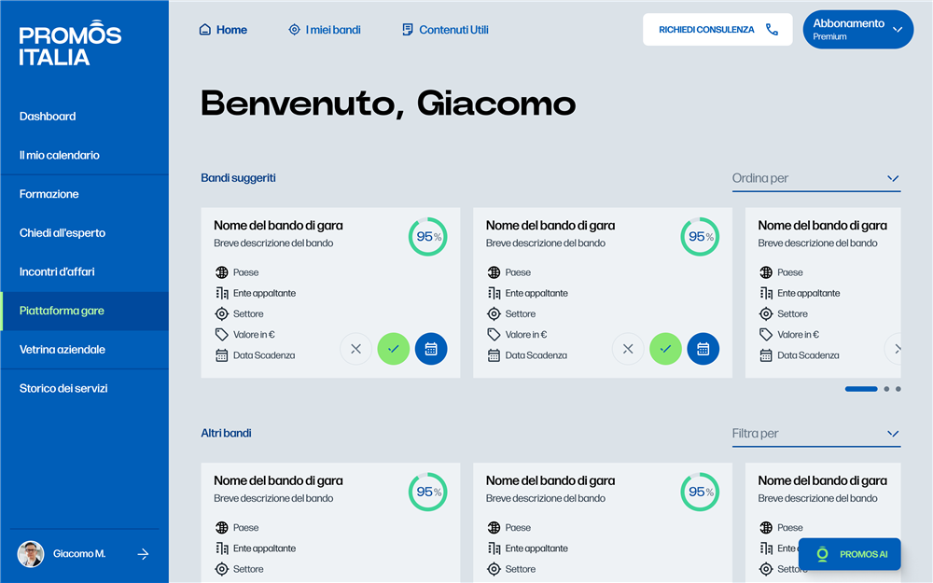This screenshot has height=583, width=933.
Task: Launch the Promos AI assistant button
Action: [x=850, y=554]
